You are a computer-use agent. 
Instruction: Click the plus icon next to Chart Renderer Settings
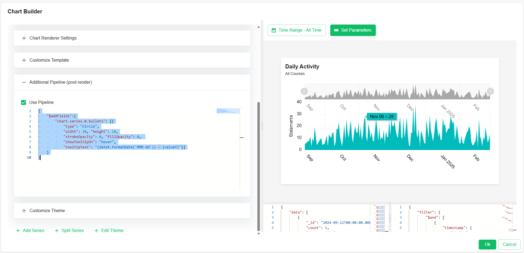[24, 38]
